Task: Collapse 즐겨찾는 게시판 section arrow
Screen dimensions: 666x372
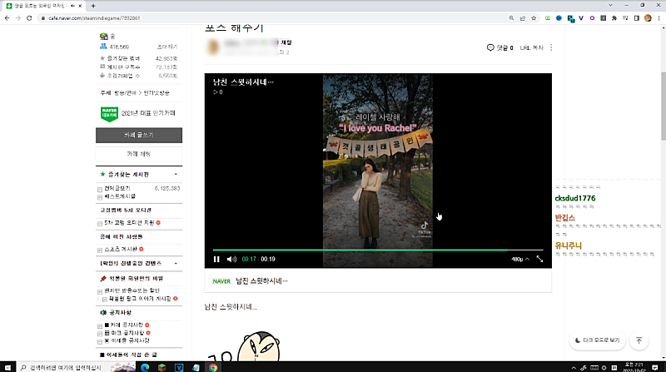Action: (176, 175)
